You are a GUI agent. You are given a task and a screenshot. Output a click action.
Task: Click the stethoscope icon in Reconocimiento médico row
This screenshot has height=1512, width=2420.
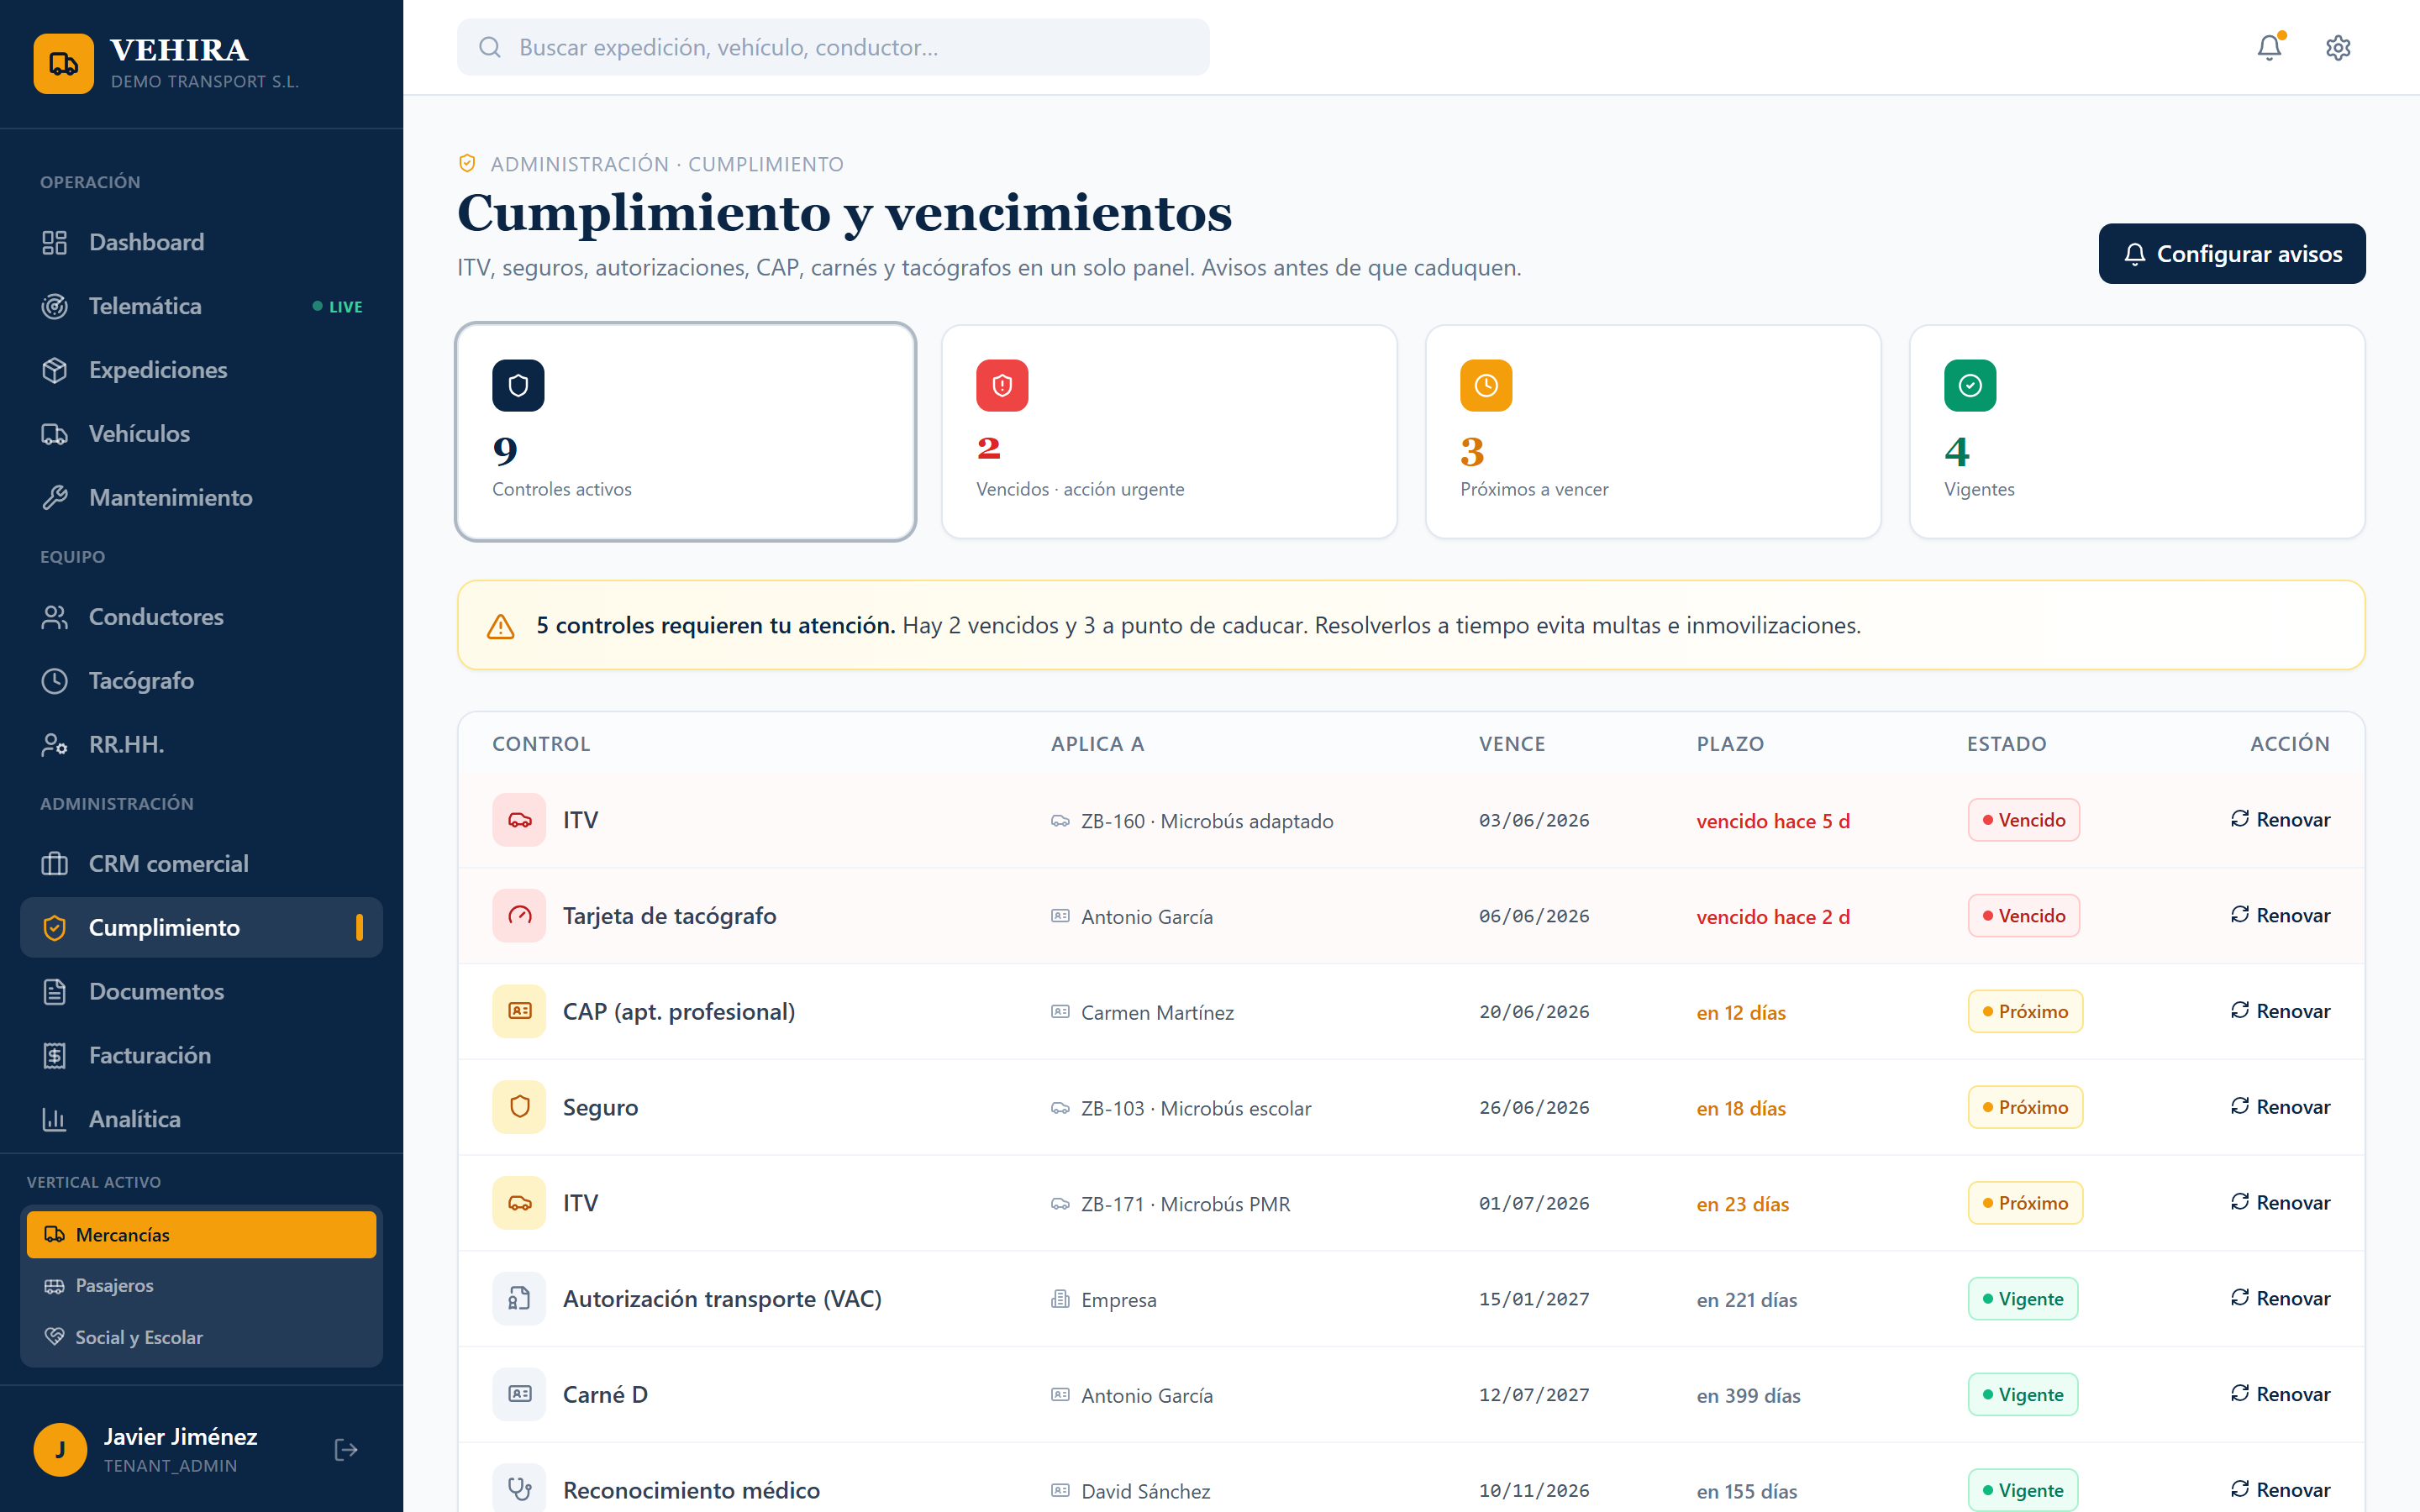point(519,1490)
